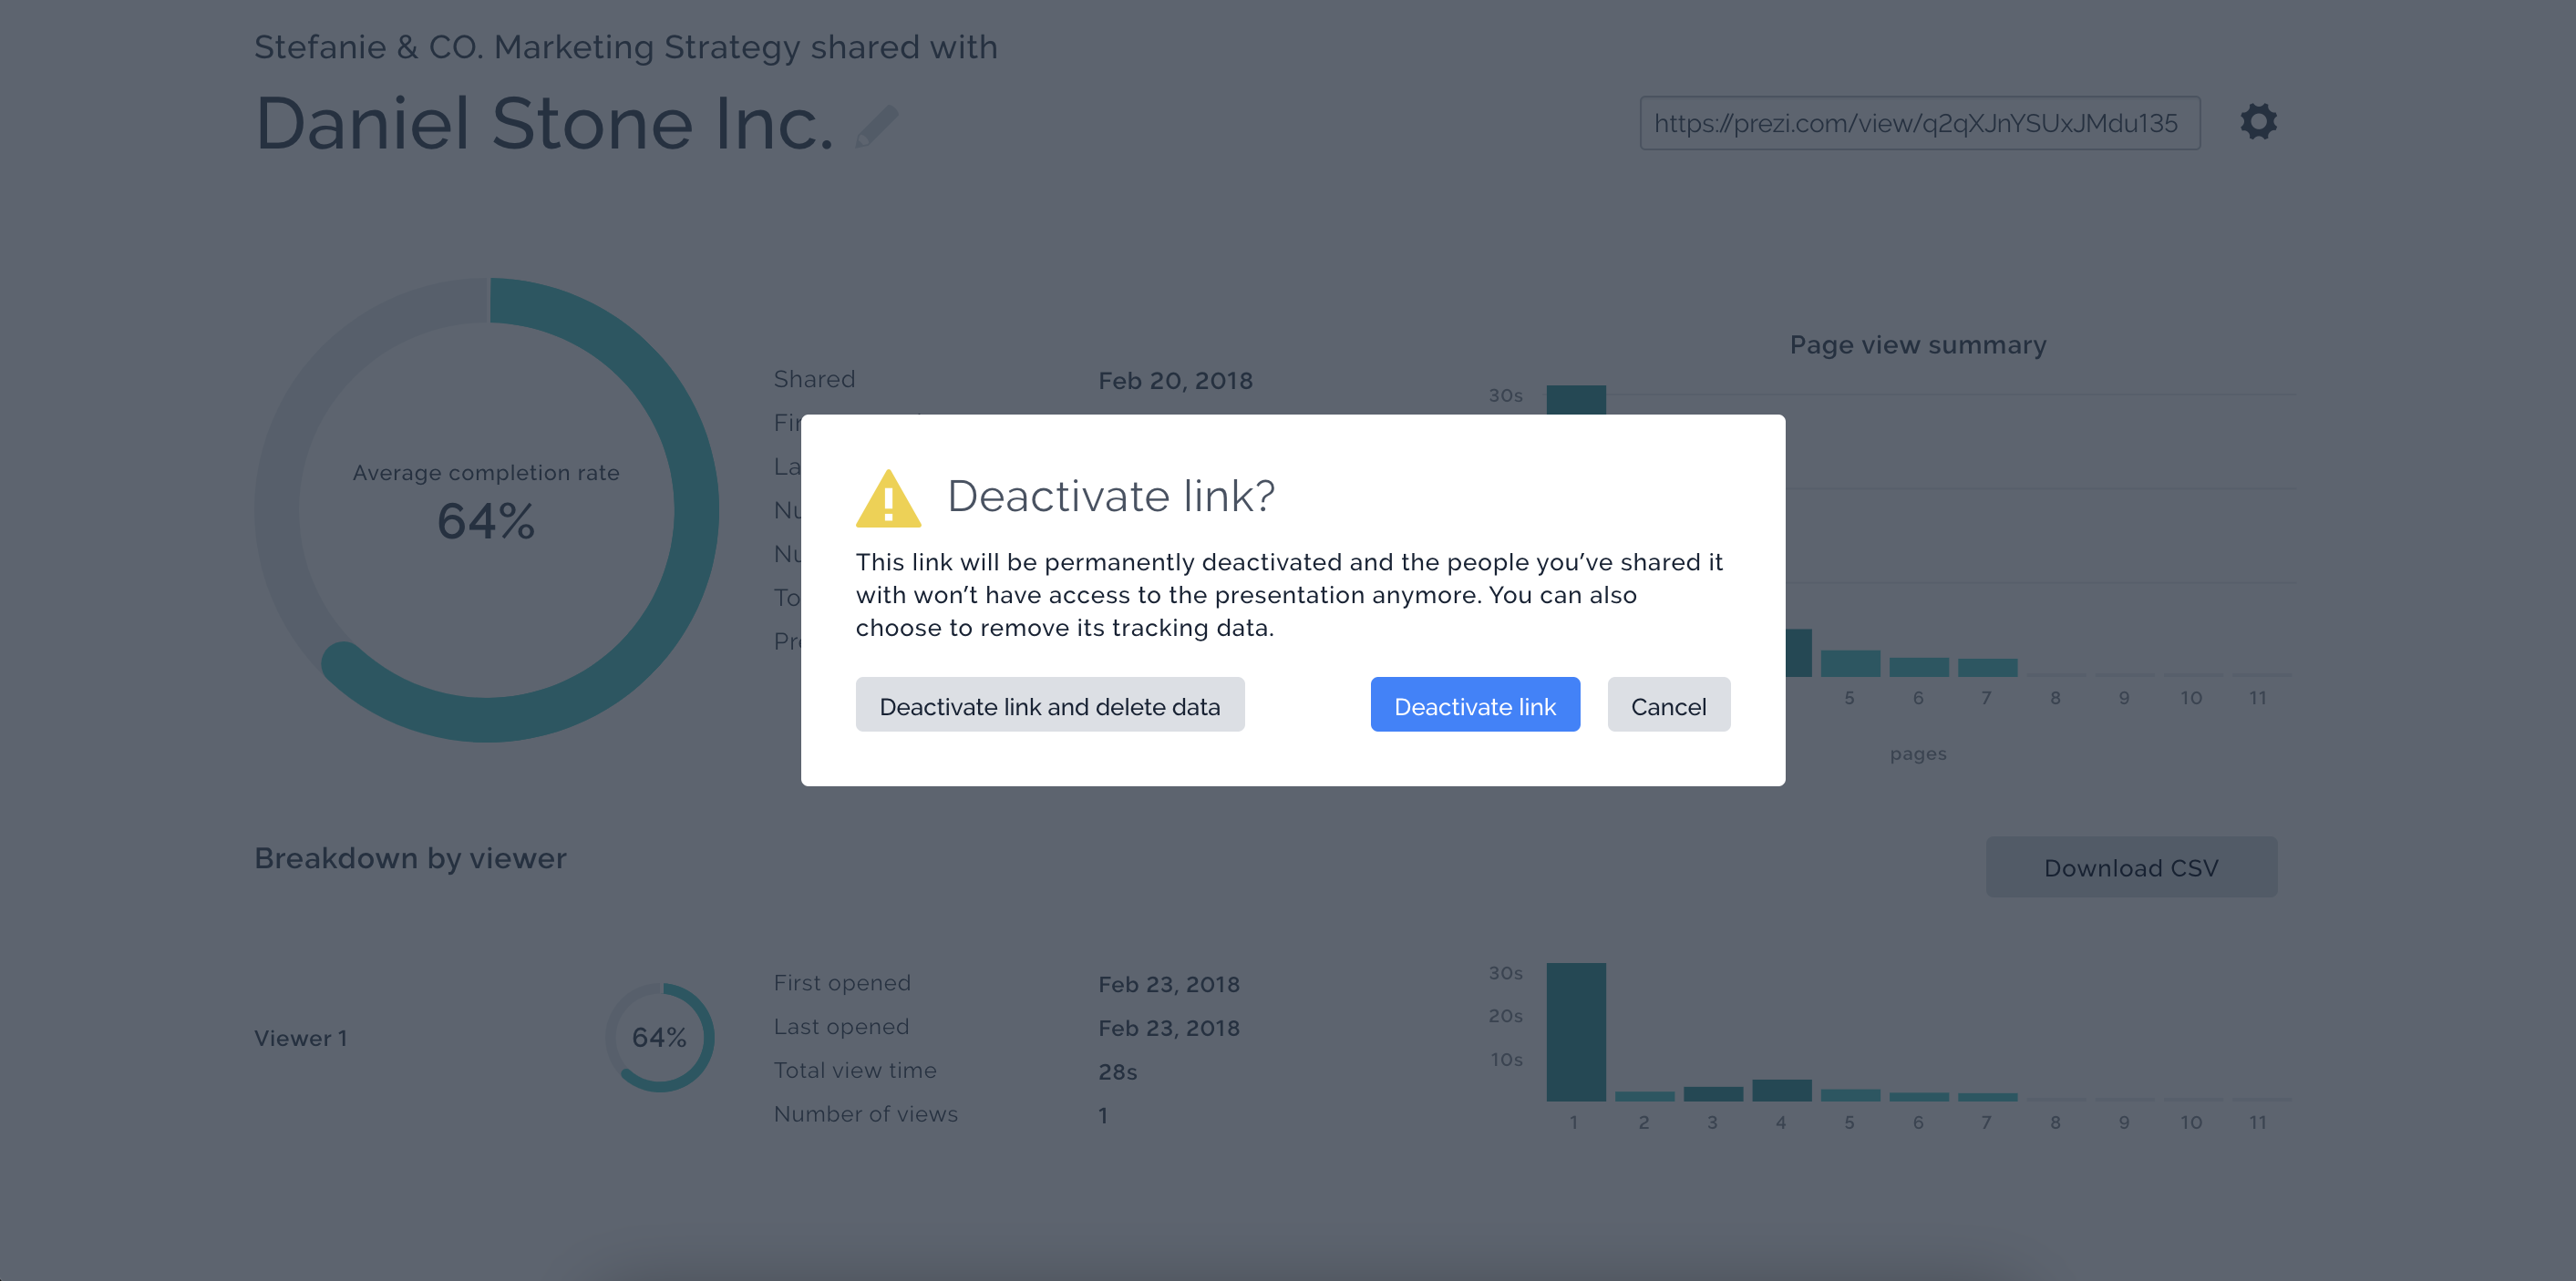Image resolution: width=2576 pixels, height=1281 pixels.
Task: Click the yellow warning triangle icon
Action: point(888,499)
